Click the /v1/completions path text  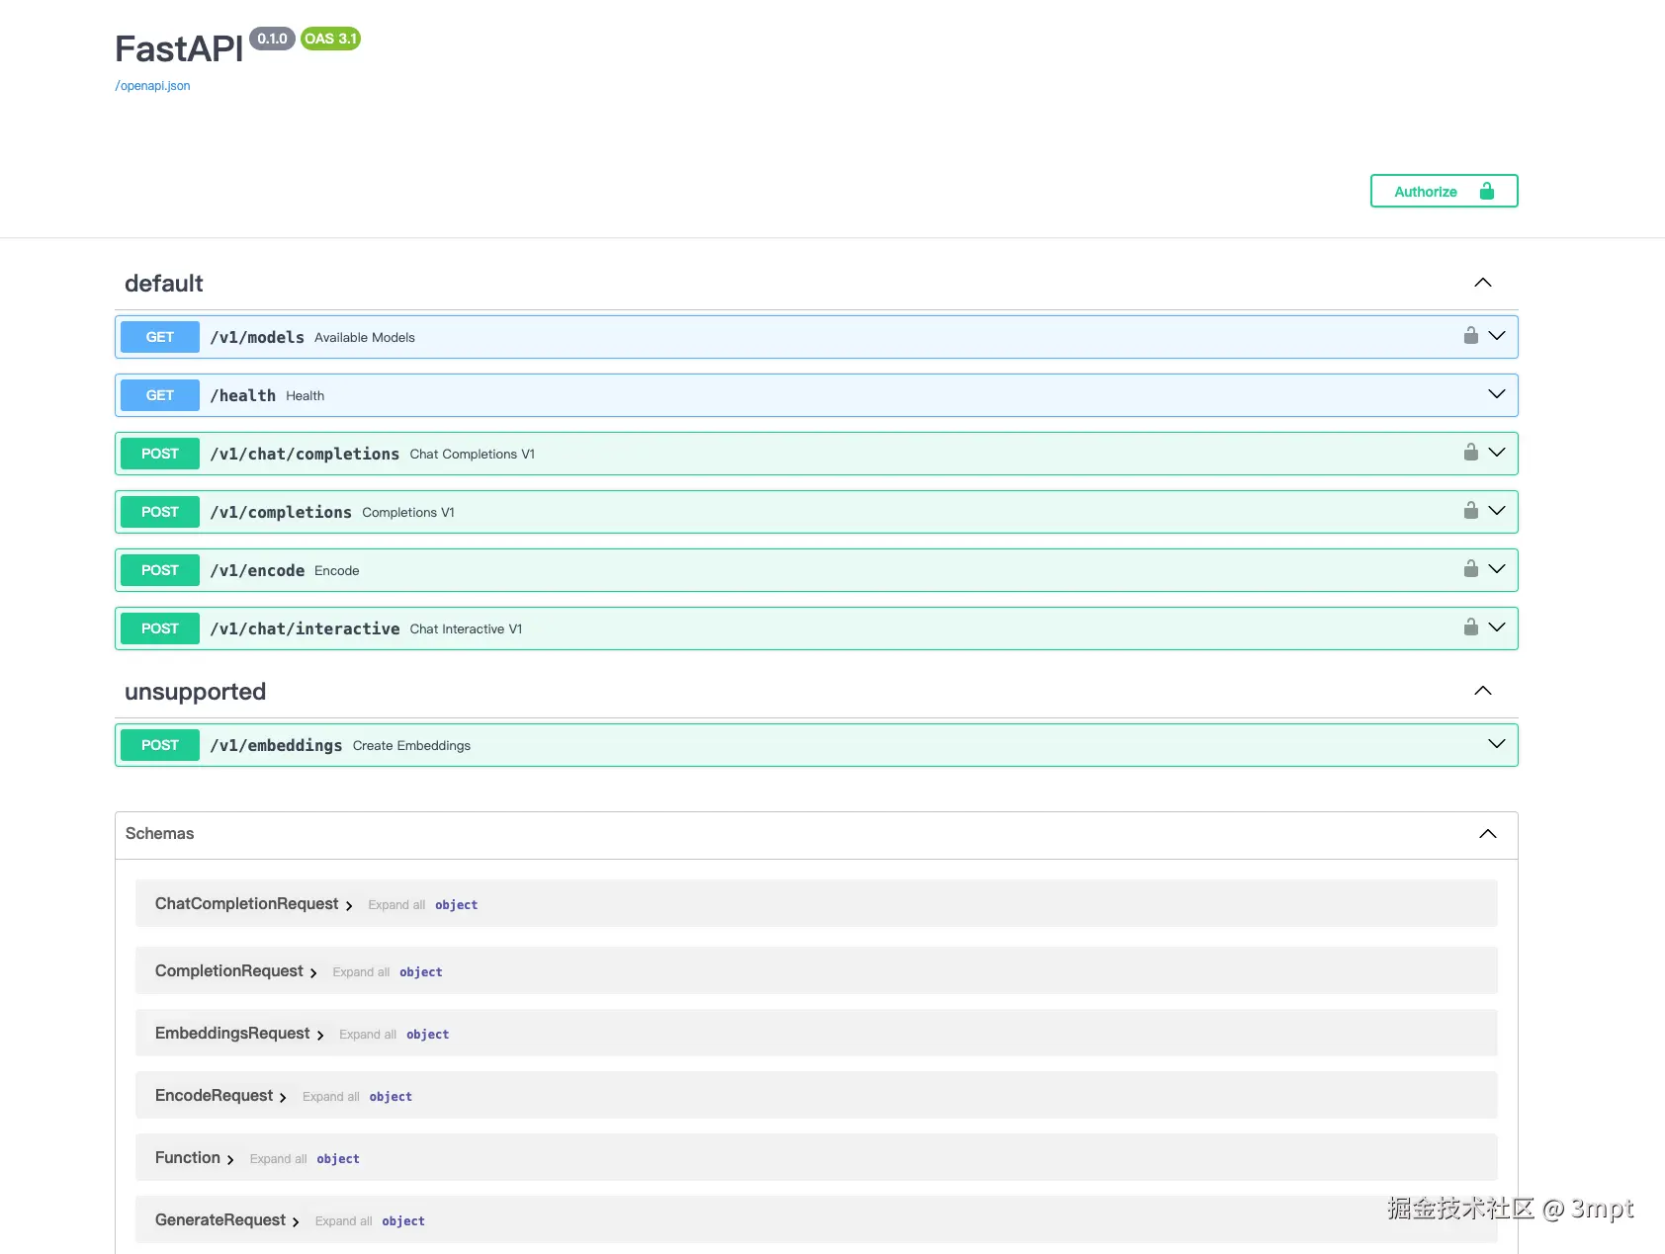(x=281, y=513)
